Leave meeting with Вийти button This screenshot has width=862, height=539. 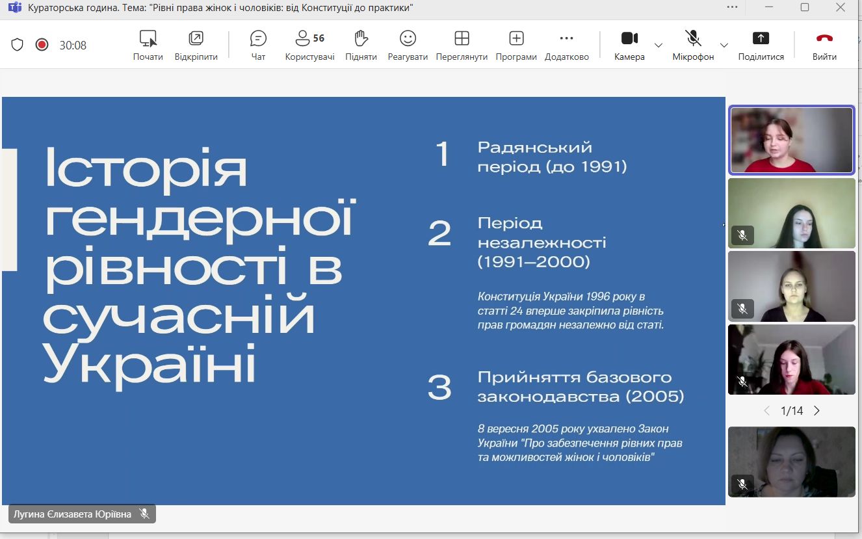[x=824, y=44]
